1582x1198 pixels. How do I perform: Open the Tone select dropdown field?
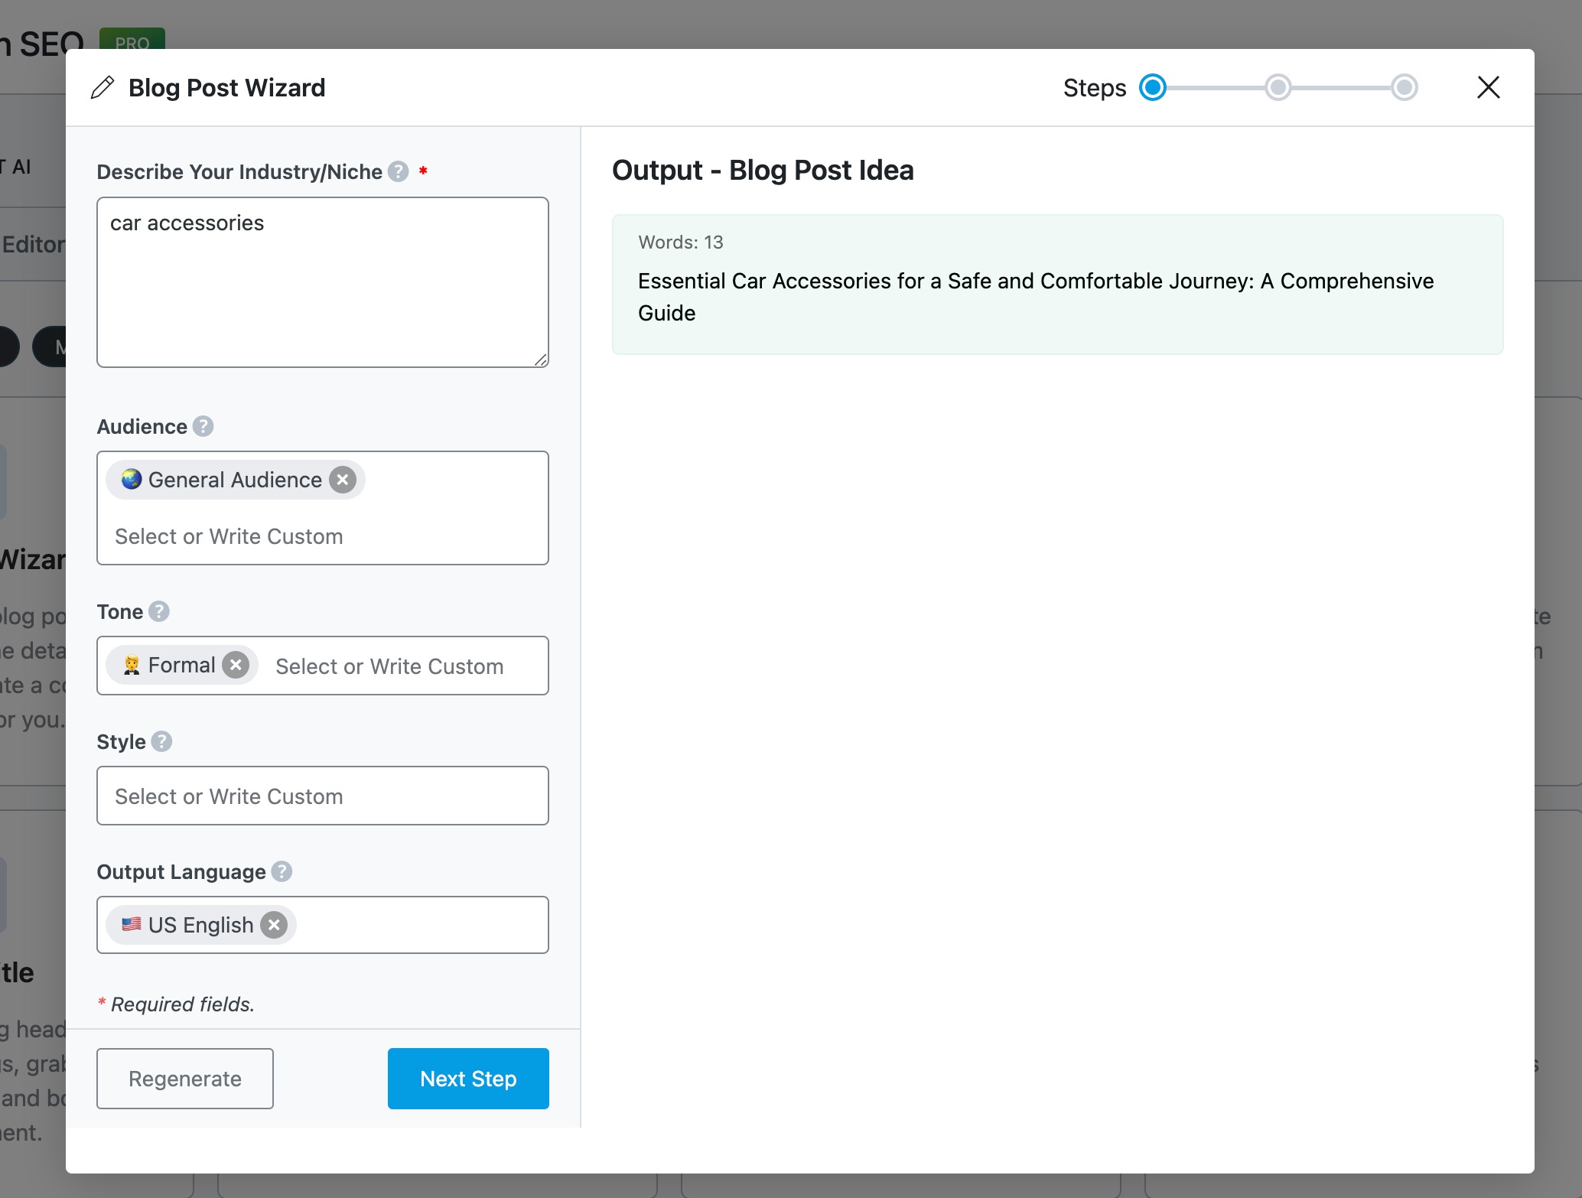point(398,666)
